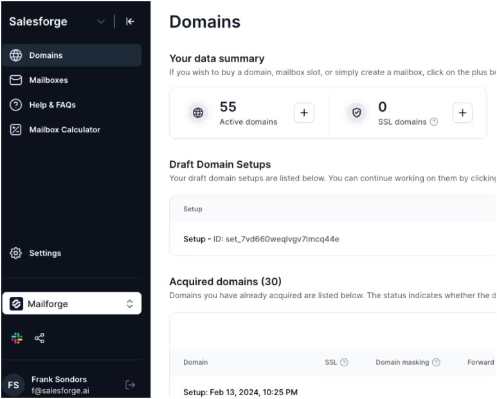Image resolution: width=497 pixels, height=399 pixels.
Task: Open the SSL column help icon
Action: 344,362
